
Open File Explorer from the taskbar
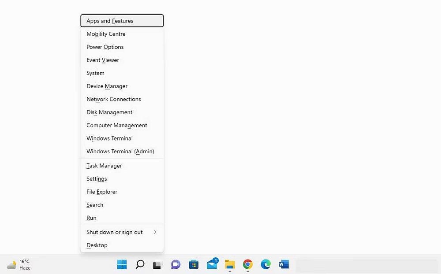click(x=229, y=264)
